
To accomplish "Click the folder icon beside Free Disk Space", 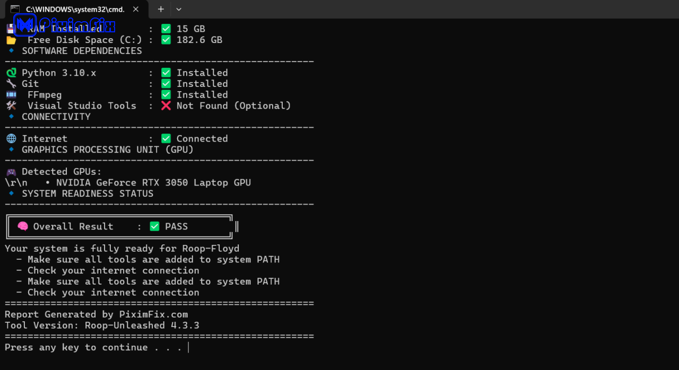I will [x=11, y=40].
